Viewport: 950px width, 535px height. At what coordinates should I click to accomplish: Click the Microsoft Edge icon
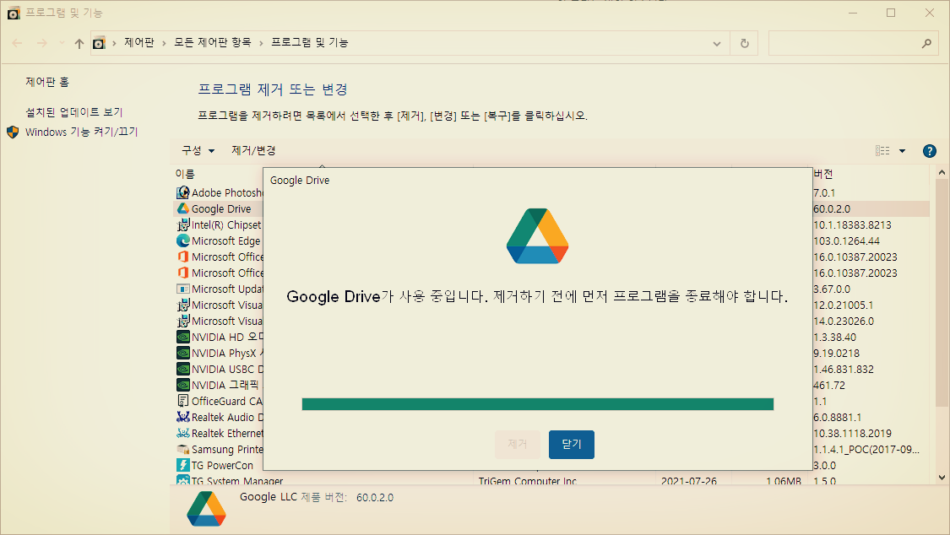[x=182, y=240]
